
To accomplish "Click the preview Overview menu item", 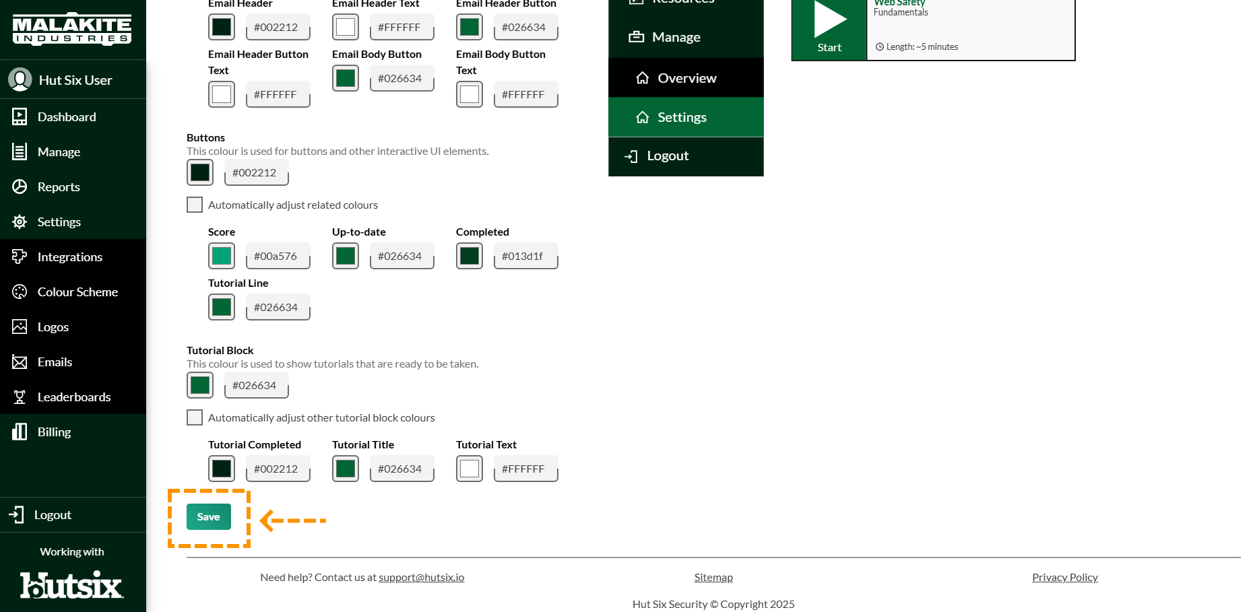I will (686, 78).
